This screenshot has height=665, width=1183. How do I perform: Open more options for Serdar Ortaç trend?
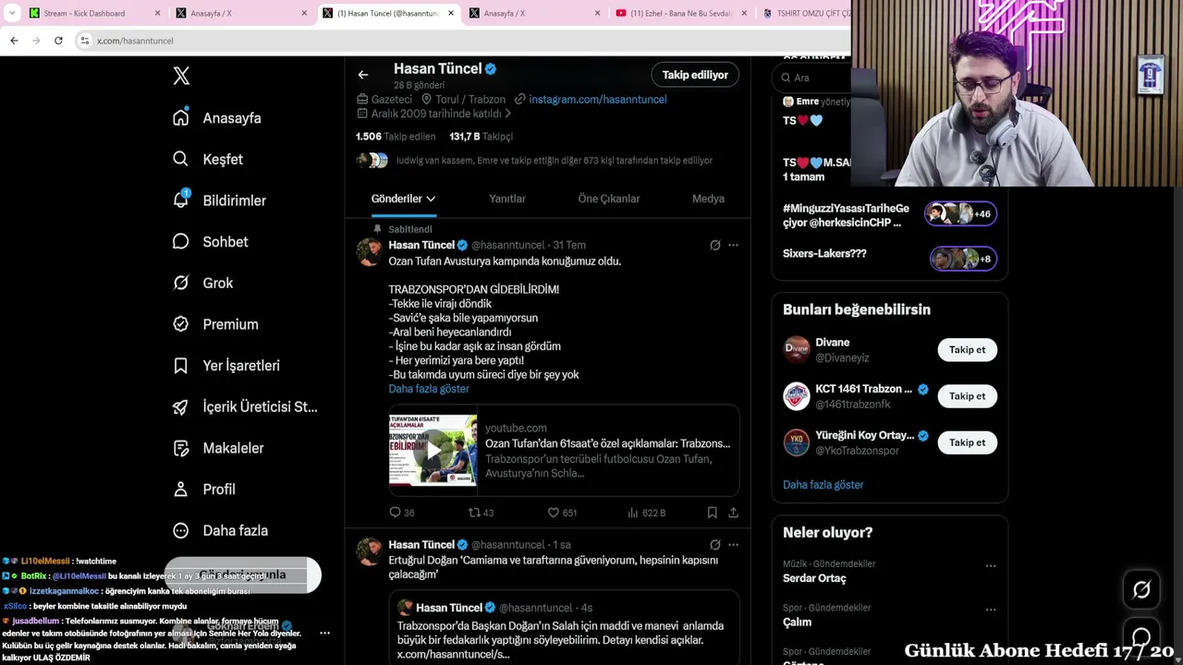tap(991, 565)
